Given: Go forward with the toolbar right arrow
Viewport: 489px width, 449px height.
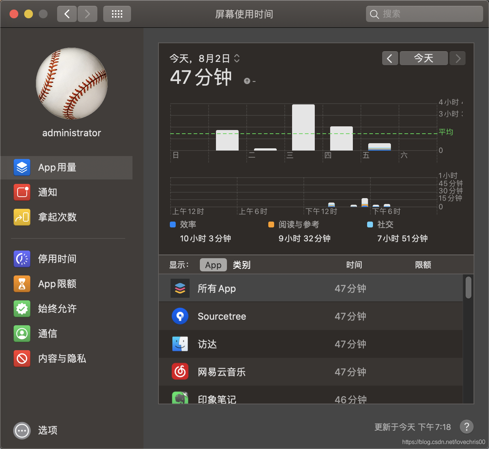Looking at the screenshot, I should 87,14.
